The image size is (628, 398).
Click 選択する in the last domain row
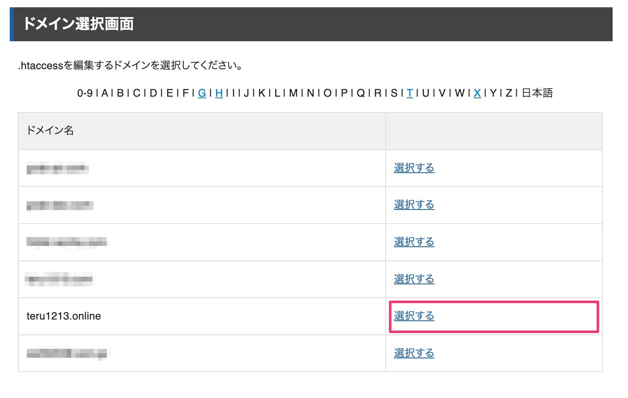pyautogui.click(x=414, y=353)
